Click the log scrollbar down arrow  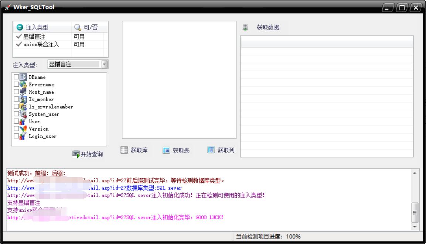(415, 227)
